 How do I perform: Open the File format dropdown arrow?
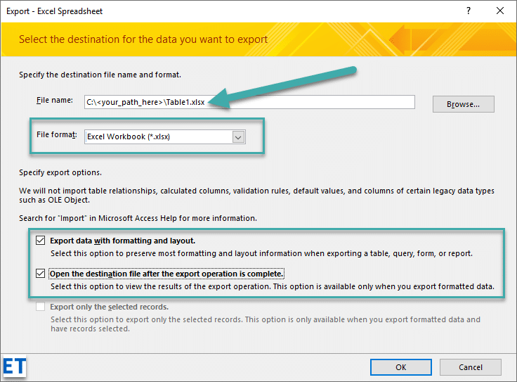pyautogui.click(x=238, y=136)
